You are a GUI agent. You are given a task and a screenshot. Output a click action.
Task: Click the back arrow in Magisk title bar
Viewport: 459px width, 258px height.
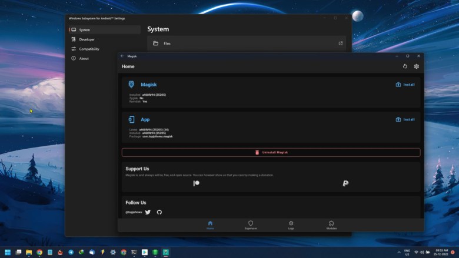(x=122, y=56)
